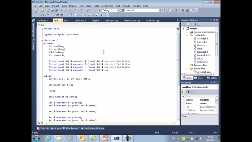The width and height of the screenshot is (252, 142).
Task: Expand the External Dependencies folder
Action: [x=187, y=32]
